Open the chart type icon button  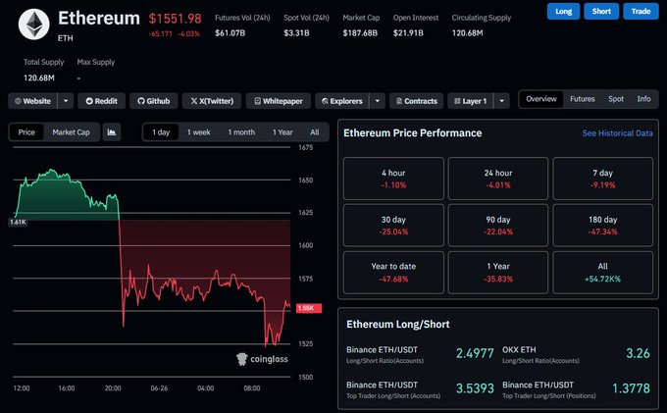[112, 132]
